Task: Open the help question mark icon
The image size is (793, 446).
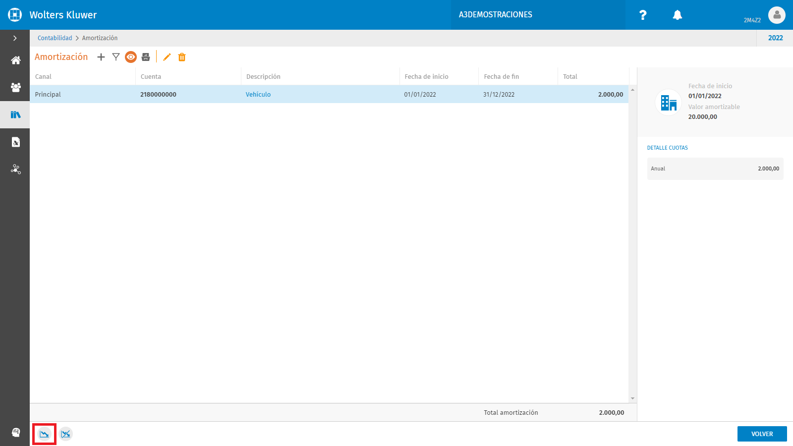Action: pos(643,15)
